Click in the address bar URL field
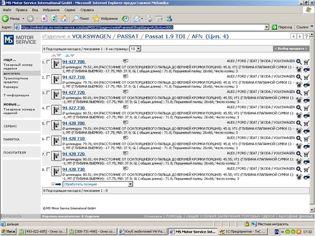 (x=140, y=27)
